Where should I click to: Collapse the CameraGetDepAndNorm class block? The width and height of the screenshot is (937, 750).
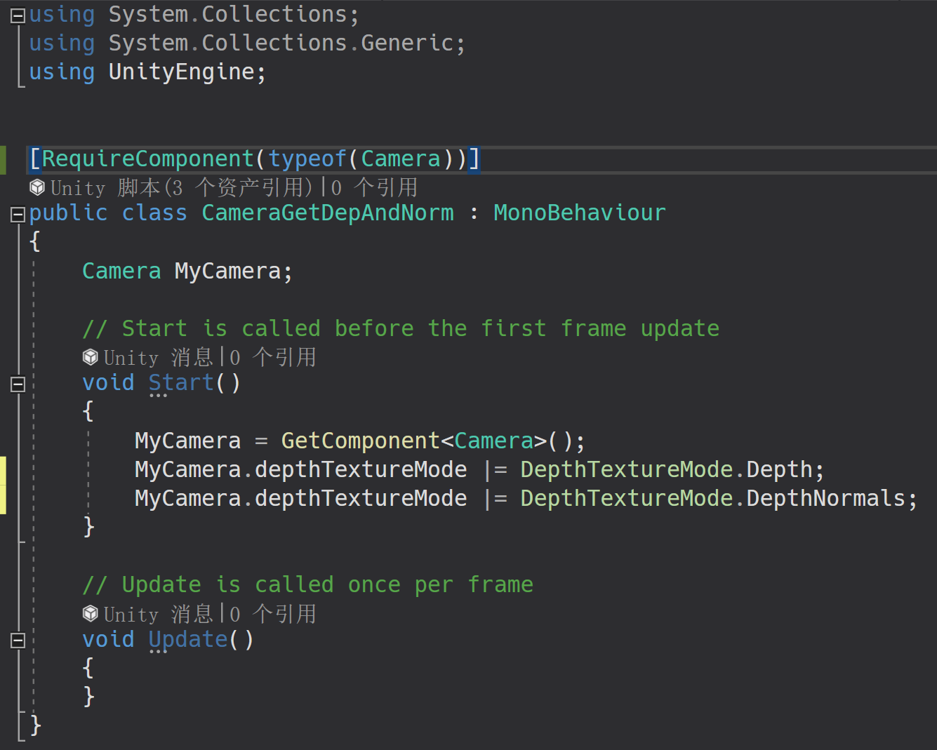18,214
